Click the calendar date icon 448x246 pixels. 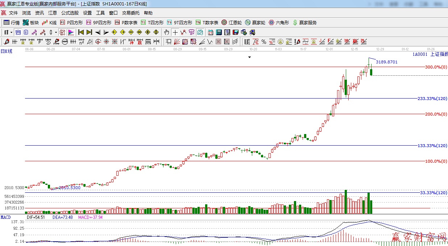point(210,32)
